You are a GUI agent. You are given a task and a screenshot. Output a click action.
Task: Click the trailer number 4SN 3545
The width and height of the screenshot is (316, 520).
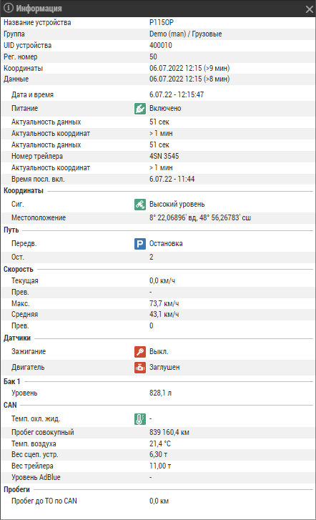click(x=164, y=156)
